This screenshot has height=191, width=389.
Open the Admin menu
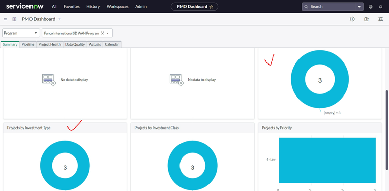tap(141, 7)
